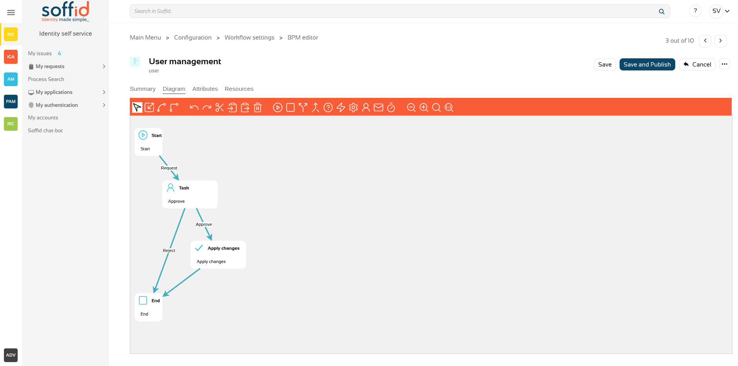
Task: Add a fork node from toolbar
Action: pyautogui.click(x=303, y=107)
